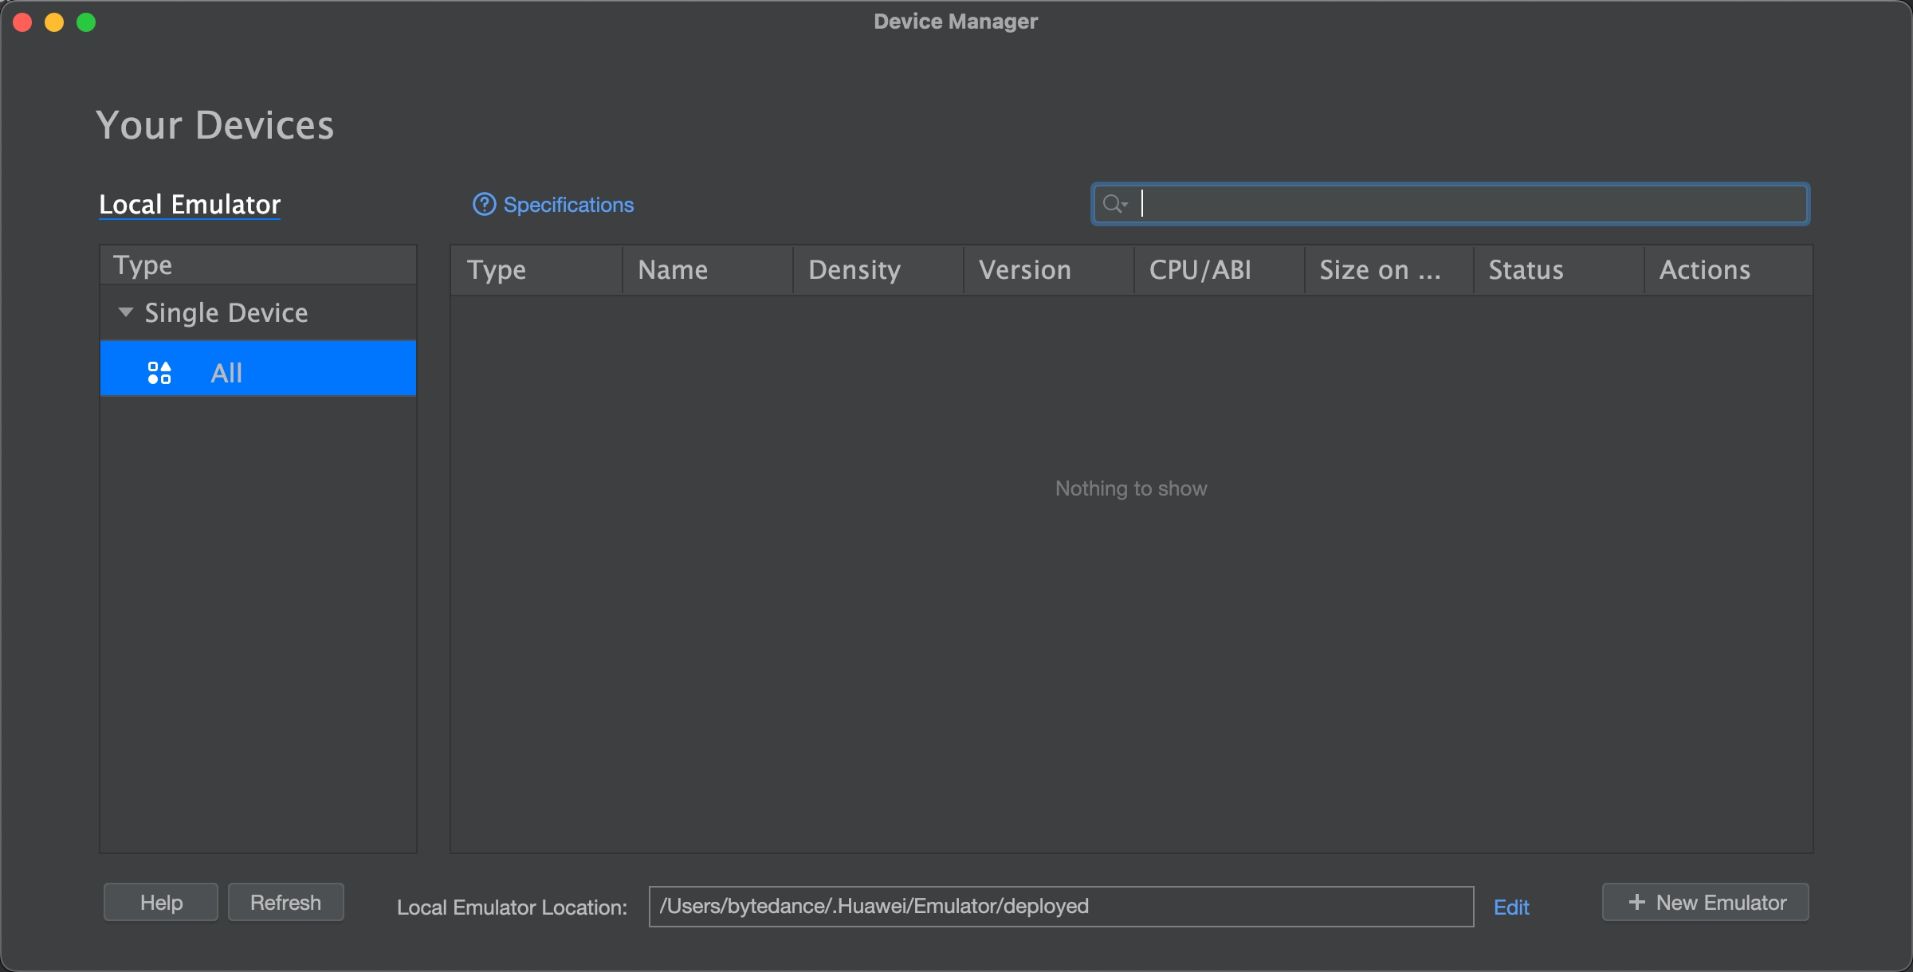Click the Actions column header
Image resolution: width=1913 pixels, height=972 pixels.
(x=1729, y=270)
